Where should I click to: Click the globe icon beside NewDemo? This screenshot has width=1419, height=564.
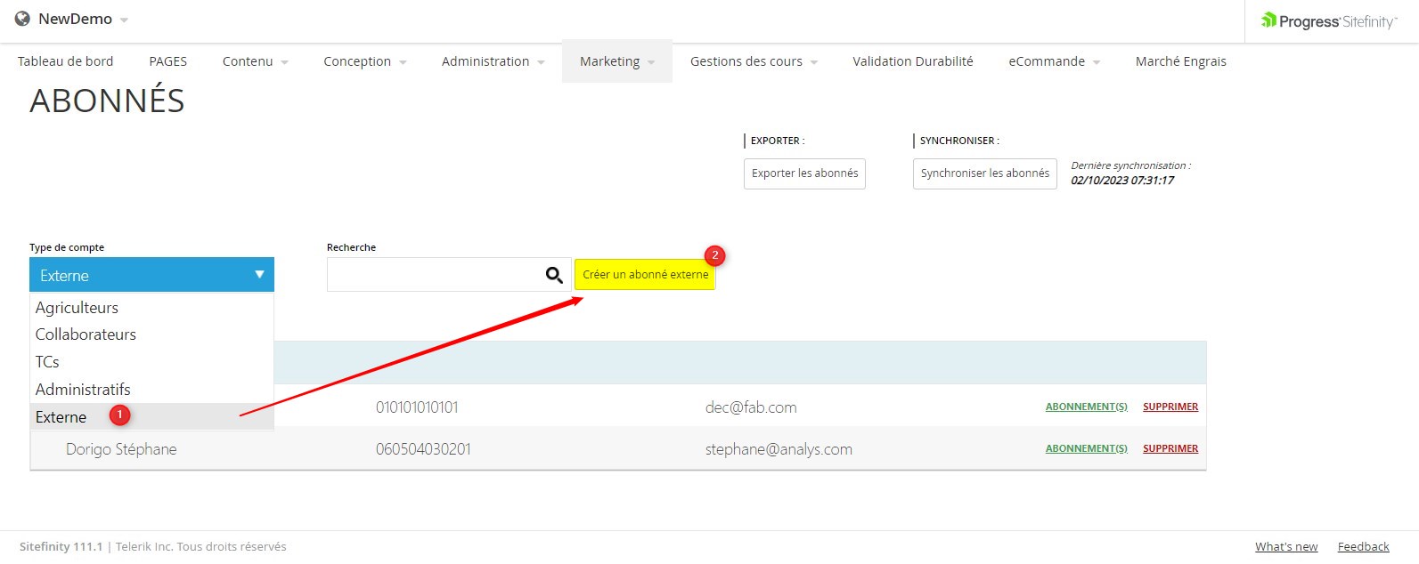click(22, 19)
